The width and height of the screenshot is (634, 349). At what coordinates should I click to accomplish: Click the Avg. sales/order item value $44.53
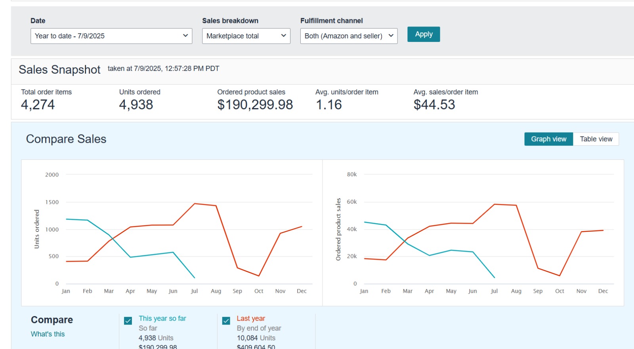[x=434, y=105]
